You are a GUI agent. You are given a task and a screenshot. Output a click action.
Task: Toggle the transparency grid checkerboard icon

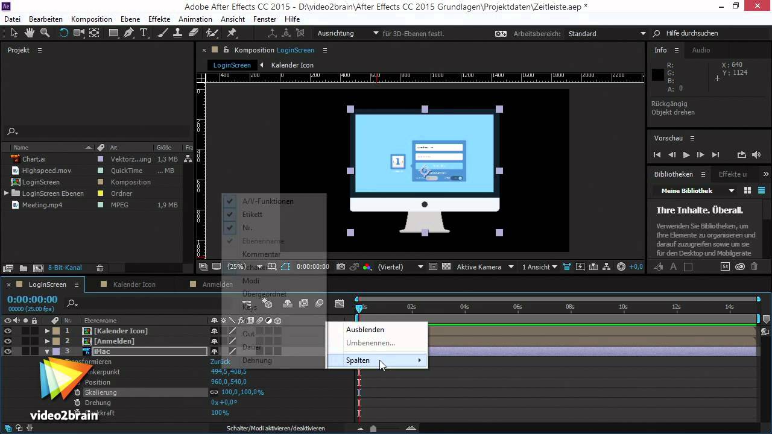coord(446,267)
